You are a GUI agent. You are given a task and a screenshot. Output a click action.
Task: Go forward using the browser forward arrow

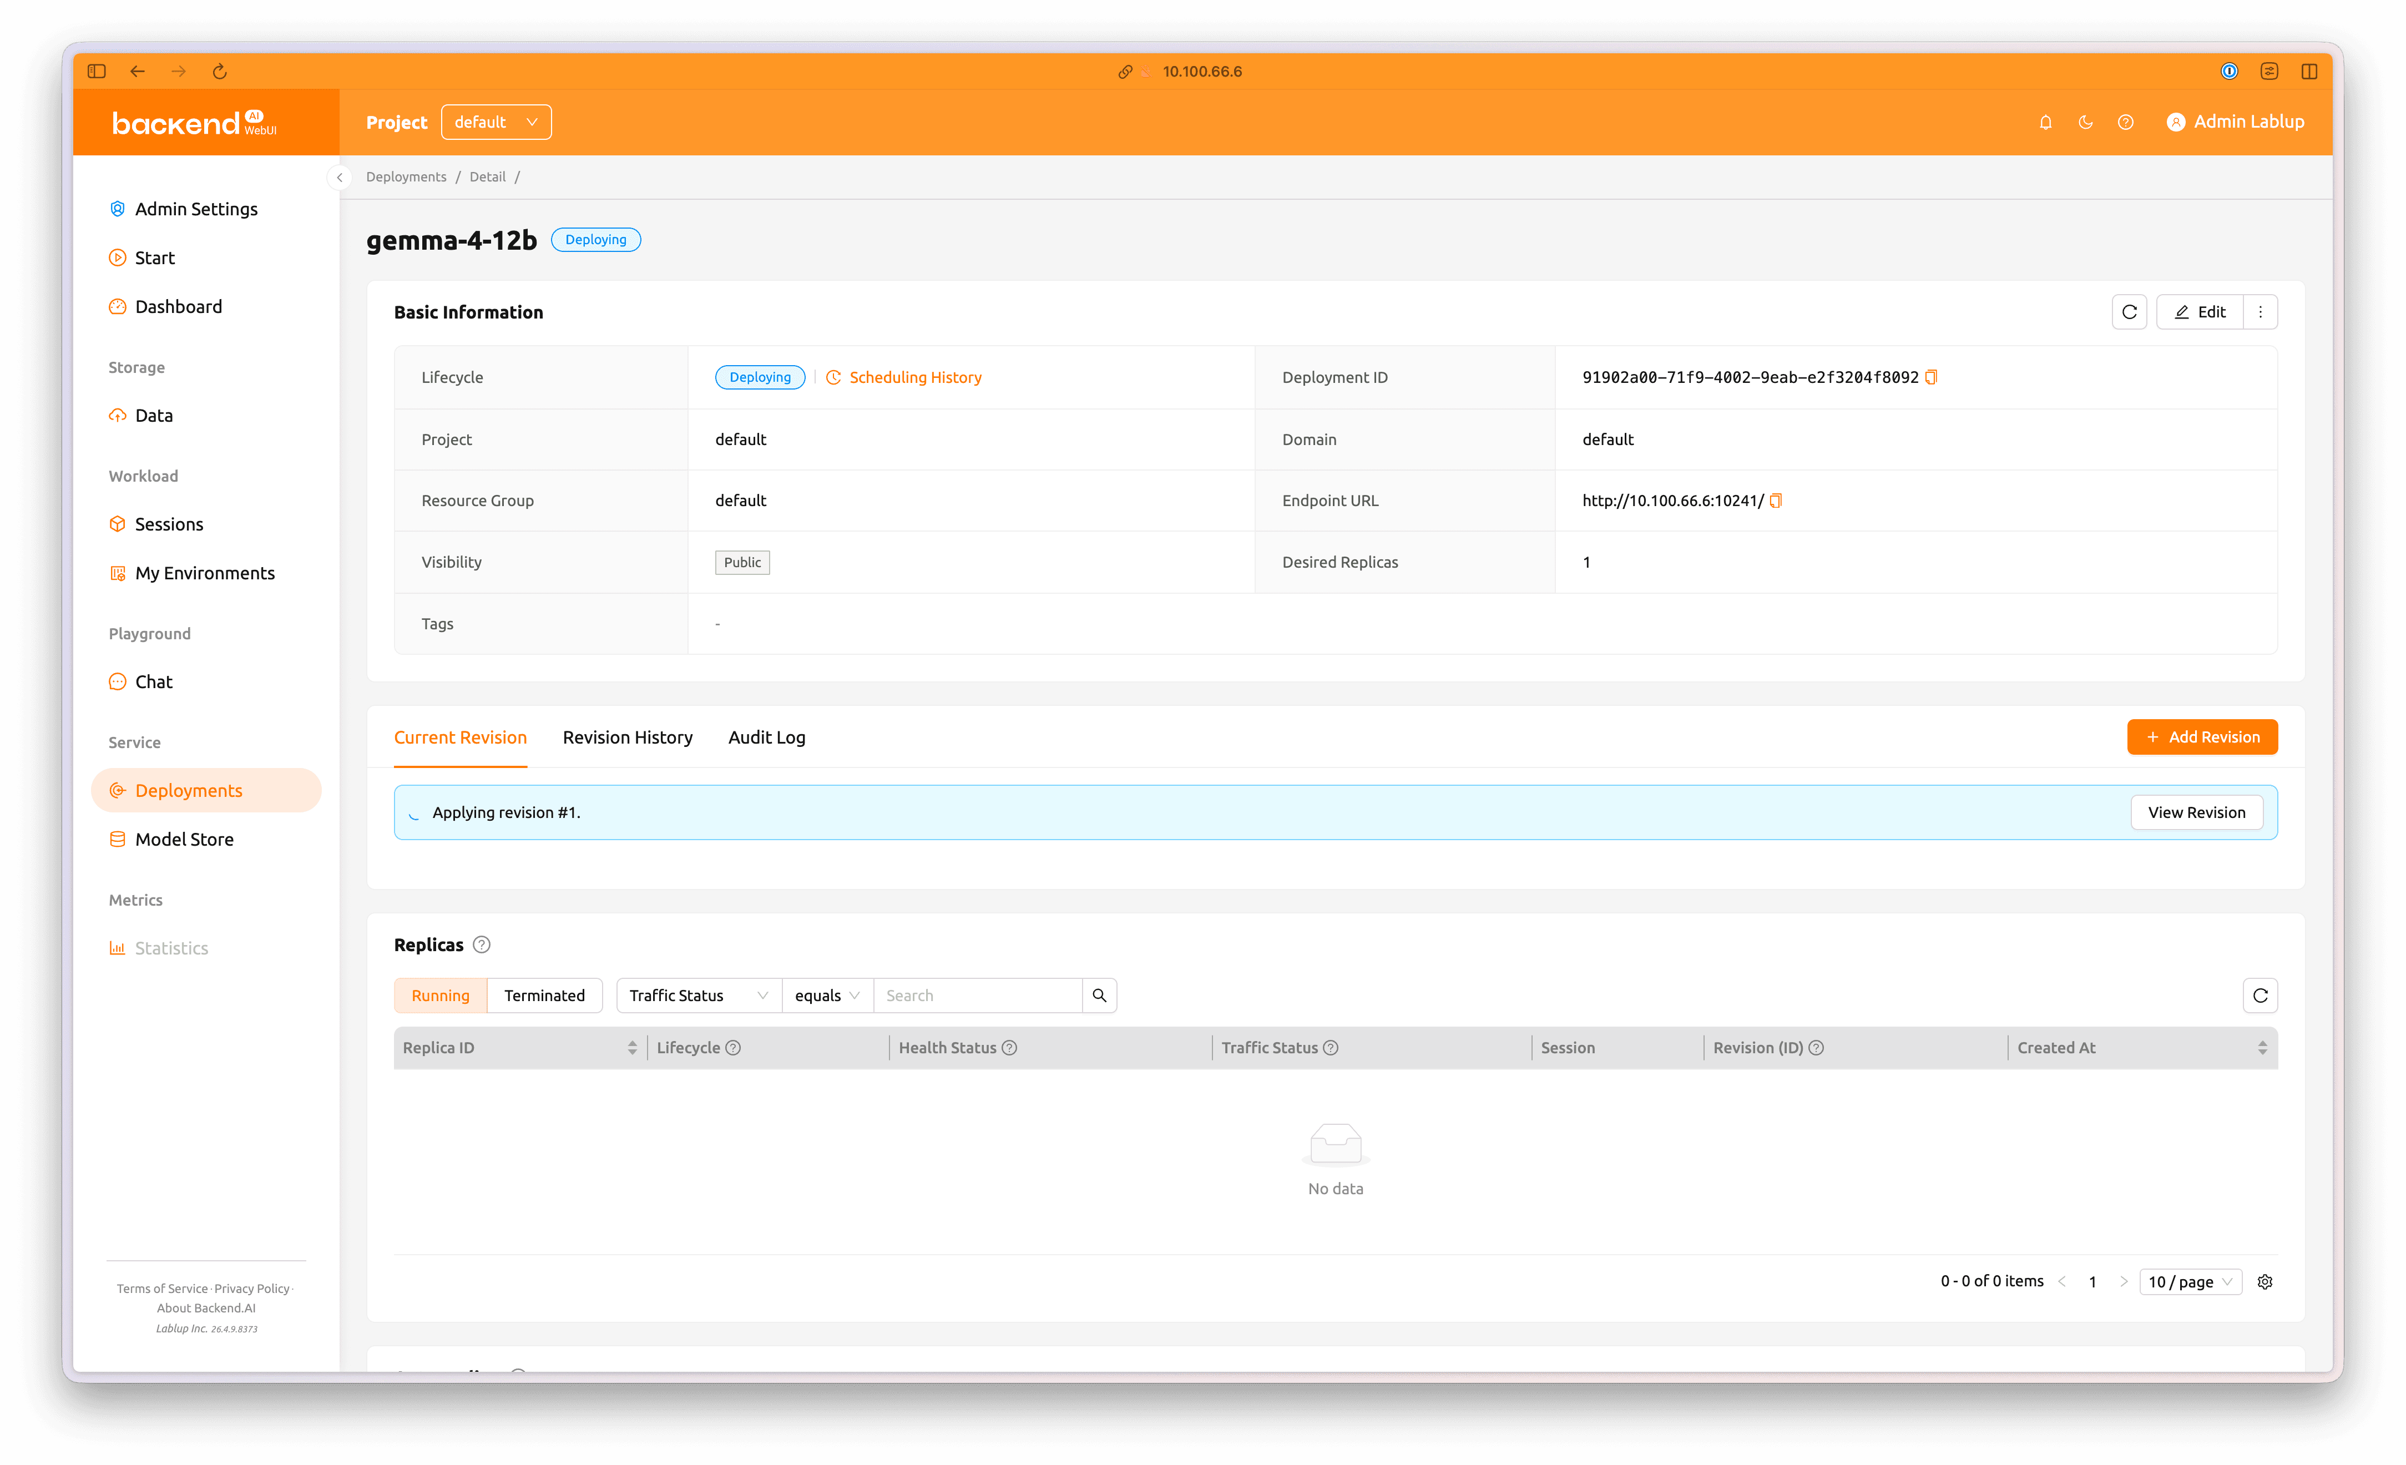[179, 71]
